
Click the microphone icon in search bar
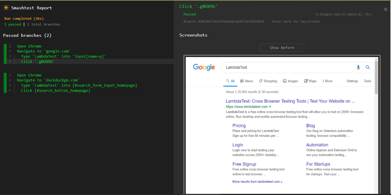tap(358, 68)
